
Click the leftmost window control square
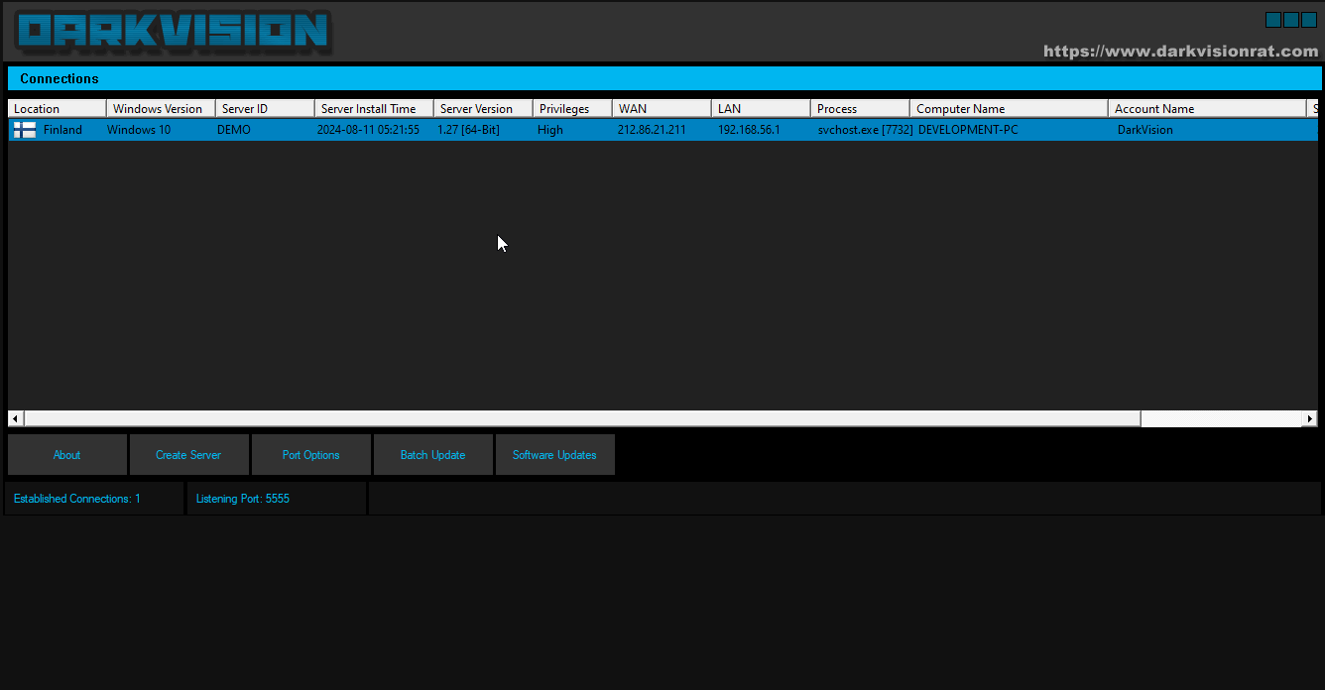1273,20
